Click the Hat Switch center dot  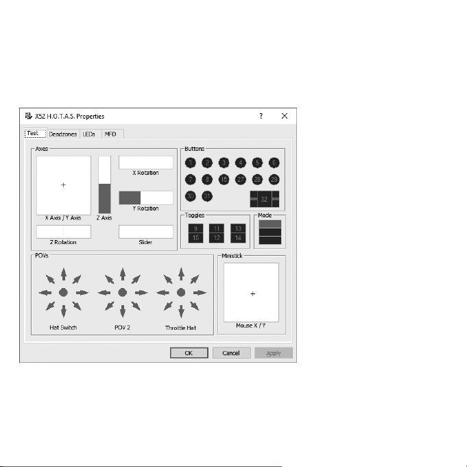tap(63, 292)
